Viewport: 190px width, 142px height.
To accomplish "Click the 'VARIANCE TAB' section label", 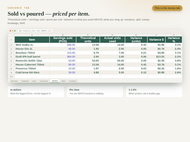I will pyautogui.click(x=18, y=8).
